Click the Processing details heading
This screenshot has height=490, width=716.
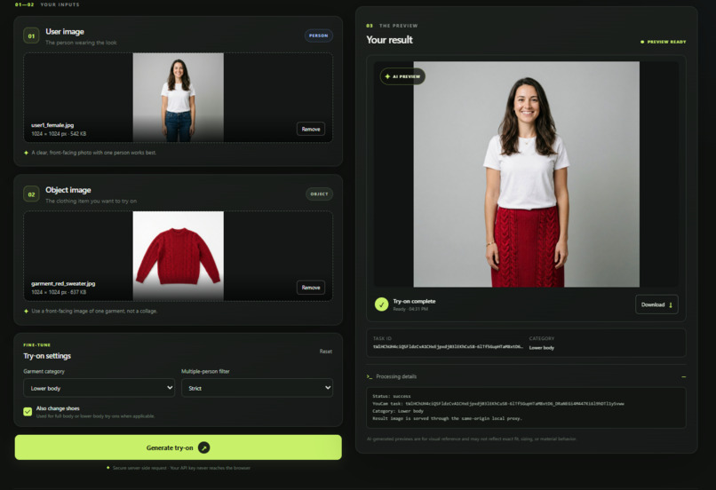(396, 376)
